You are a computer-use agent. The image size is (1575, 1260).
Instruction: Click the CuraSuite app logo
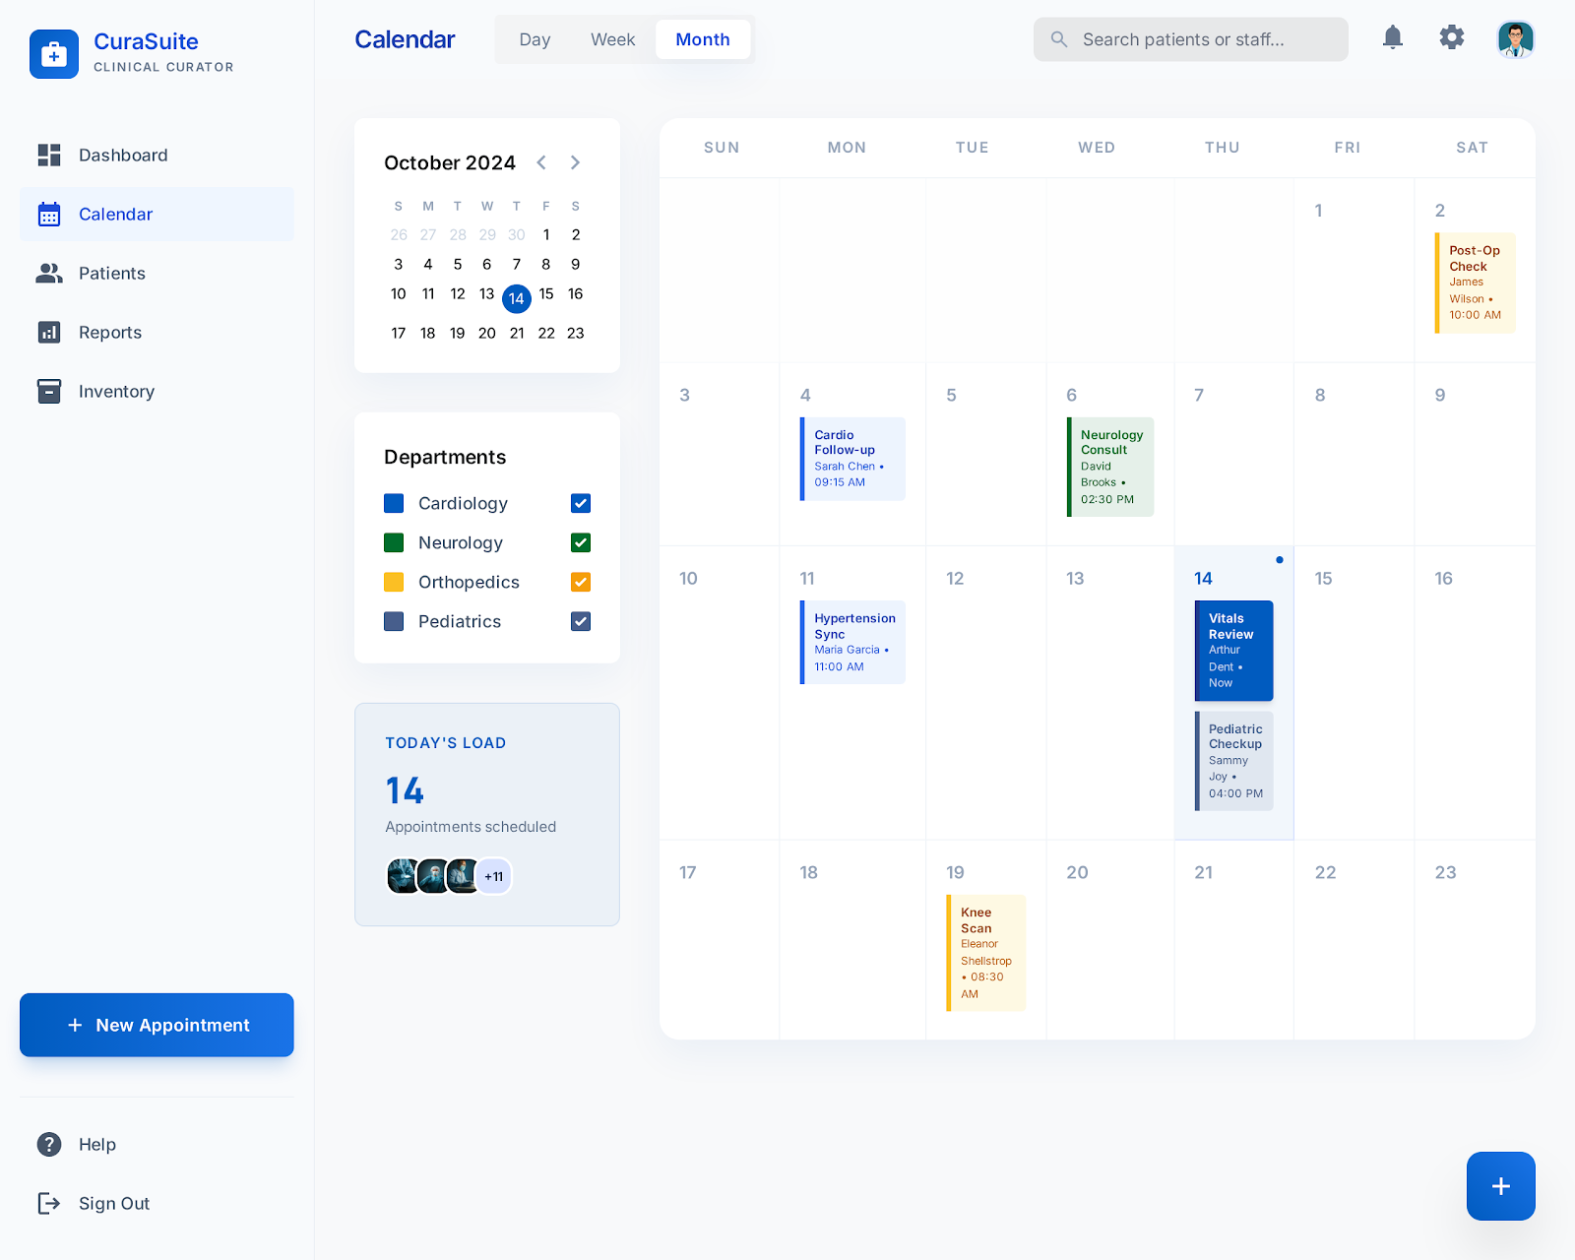[54, 54]
